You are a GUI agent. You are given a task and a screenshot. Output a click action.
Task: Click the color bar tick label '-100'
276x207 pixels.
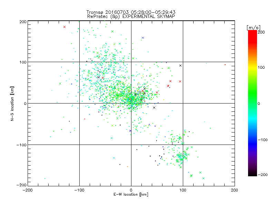point(263,140)
